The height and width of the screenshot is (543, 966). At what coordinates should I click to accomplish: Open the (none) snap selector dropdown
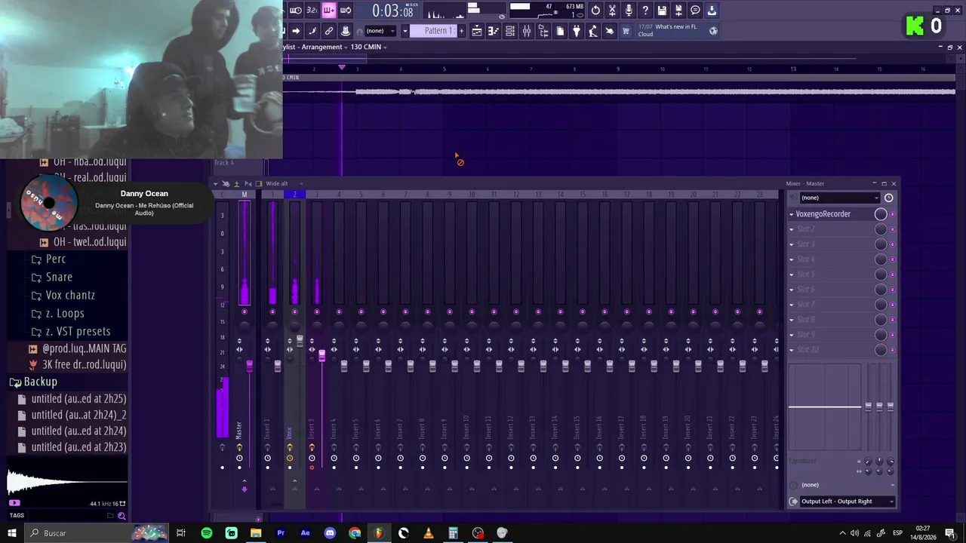(381, 31)
